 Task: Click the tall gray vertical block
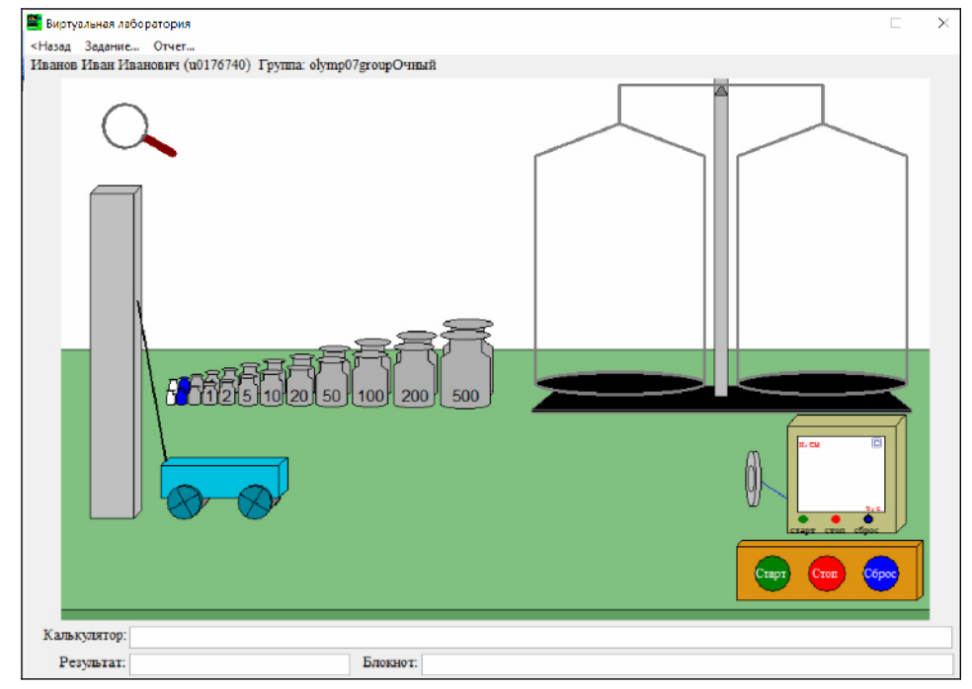[x=116, y=351]
